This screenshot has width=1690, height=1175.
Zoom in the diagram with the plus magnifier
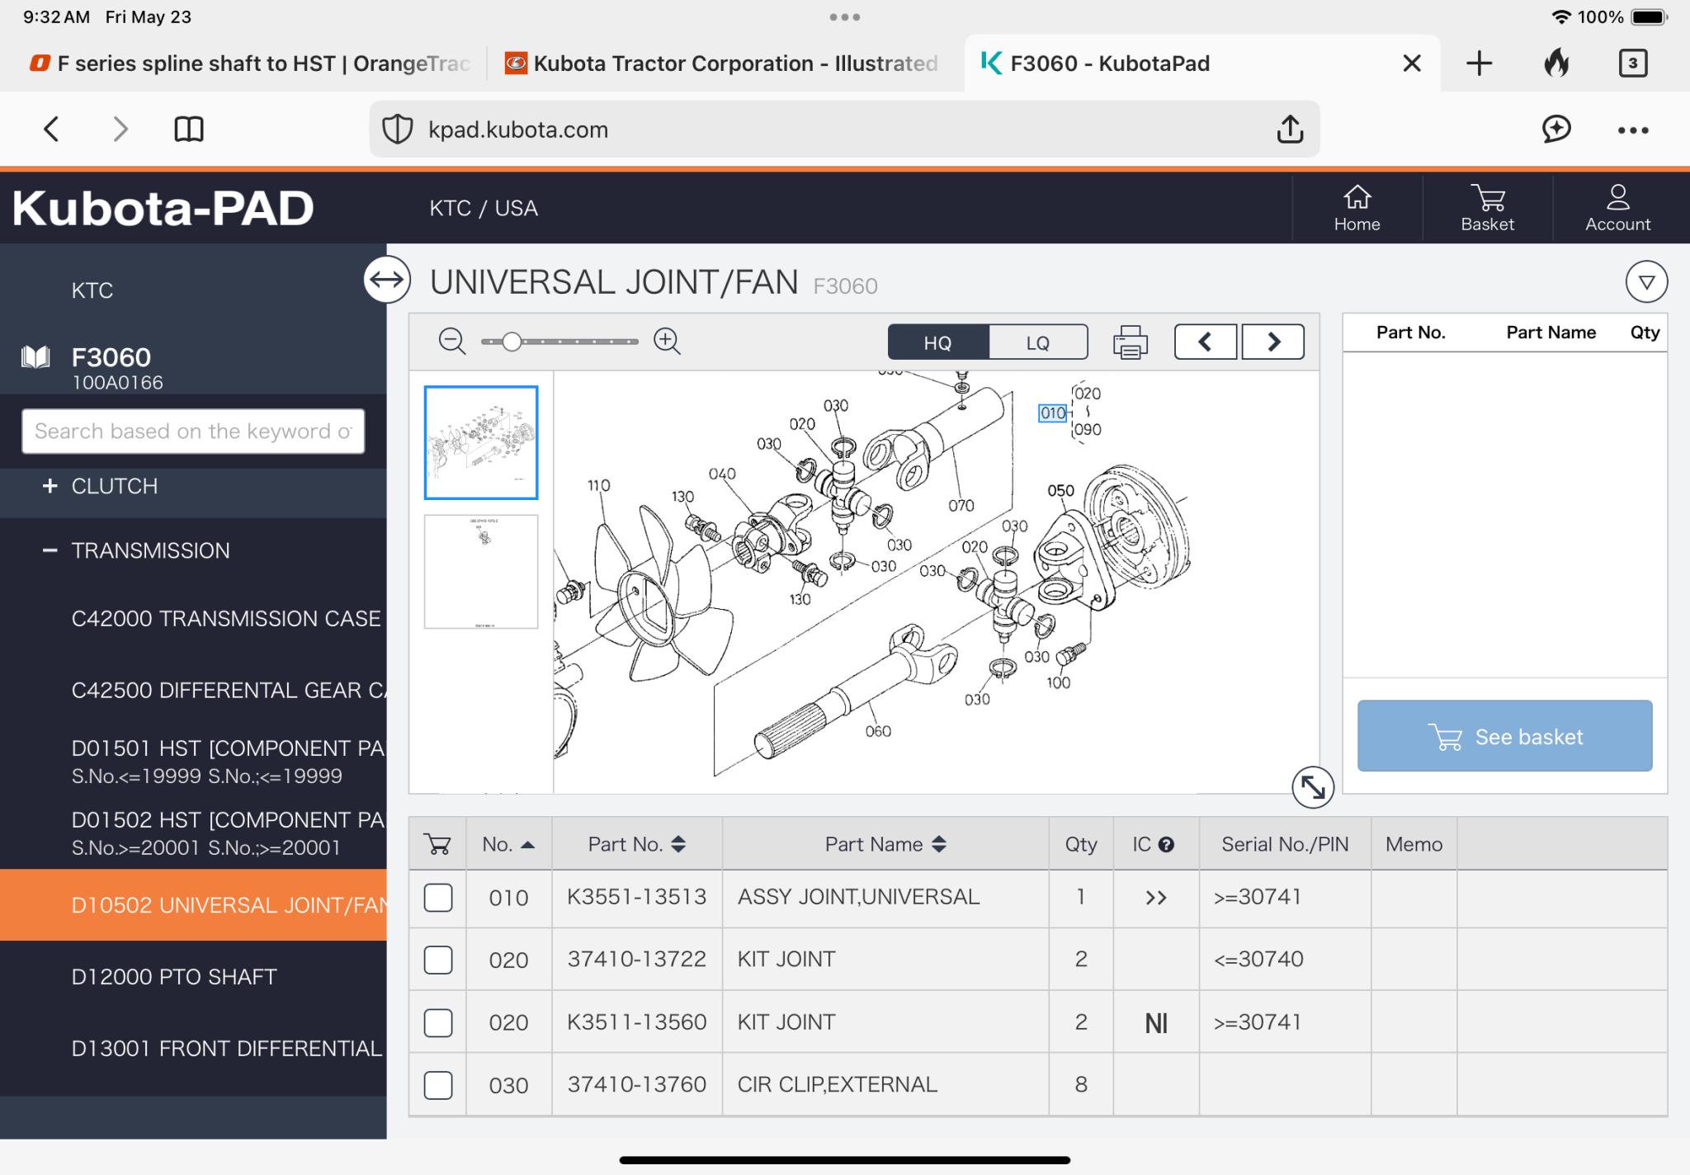(x=667, y=341)
